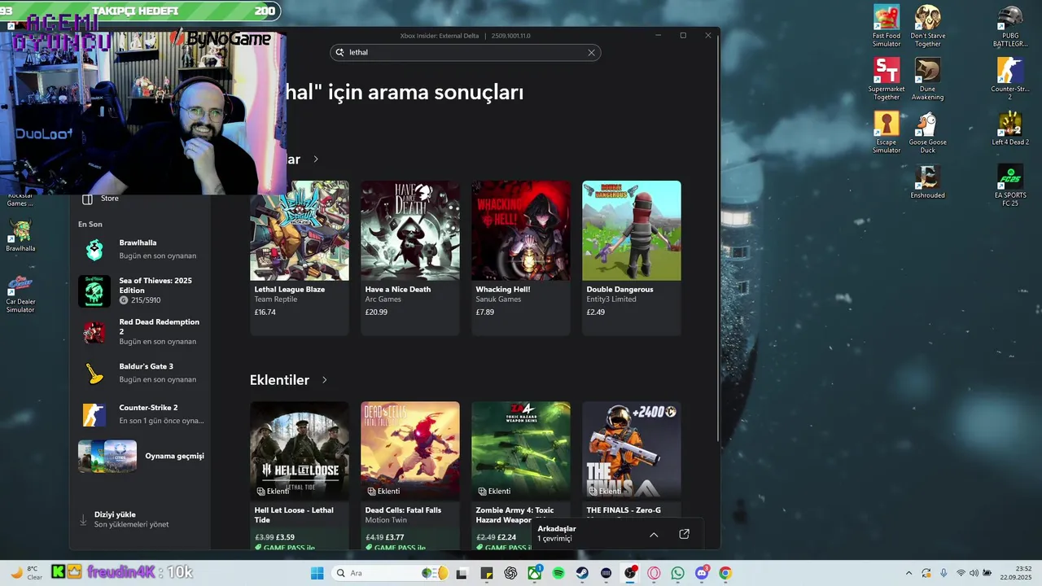This screenshot has height=586, width=1042.
Task: Open Double Dangerous game card
Action: [632, 257]
